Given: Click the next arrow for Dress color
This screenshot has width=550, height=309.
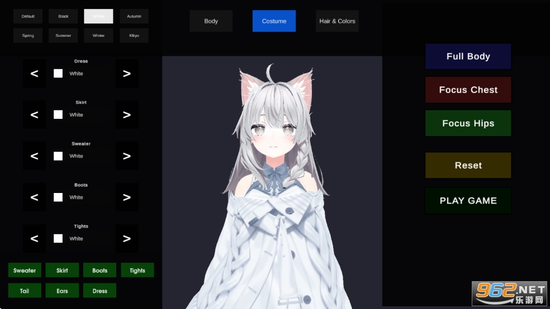Looking at the screenshot, I should click(x=126, y=74).
